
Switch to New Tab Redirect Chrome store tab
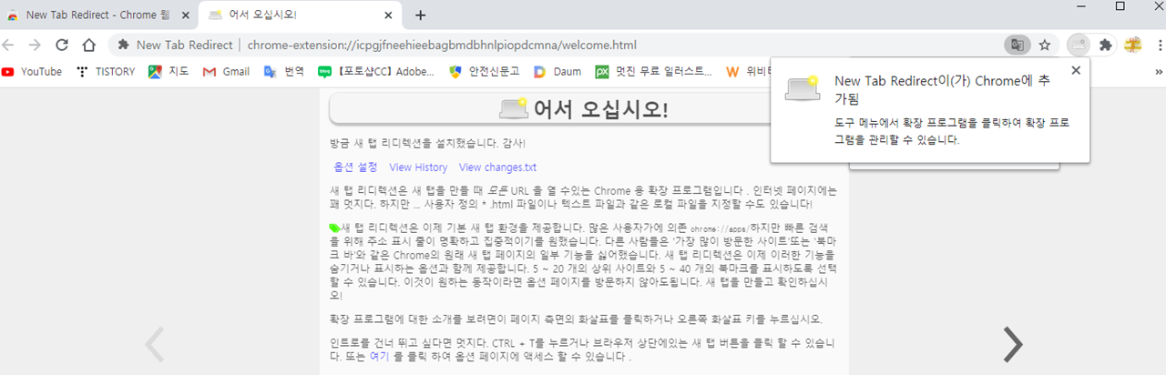point(97,15)
